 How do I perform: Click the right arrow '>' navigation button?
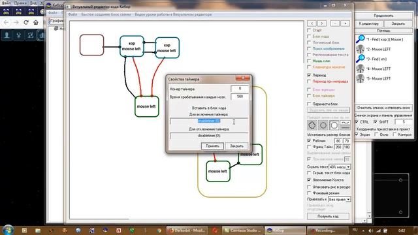tap(322, 23)
